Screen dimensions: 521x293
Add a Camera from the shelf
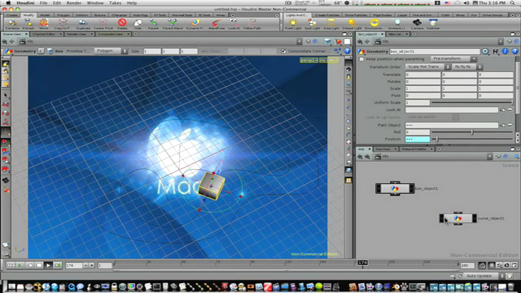(417, 23)
